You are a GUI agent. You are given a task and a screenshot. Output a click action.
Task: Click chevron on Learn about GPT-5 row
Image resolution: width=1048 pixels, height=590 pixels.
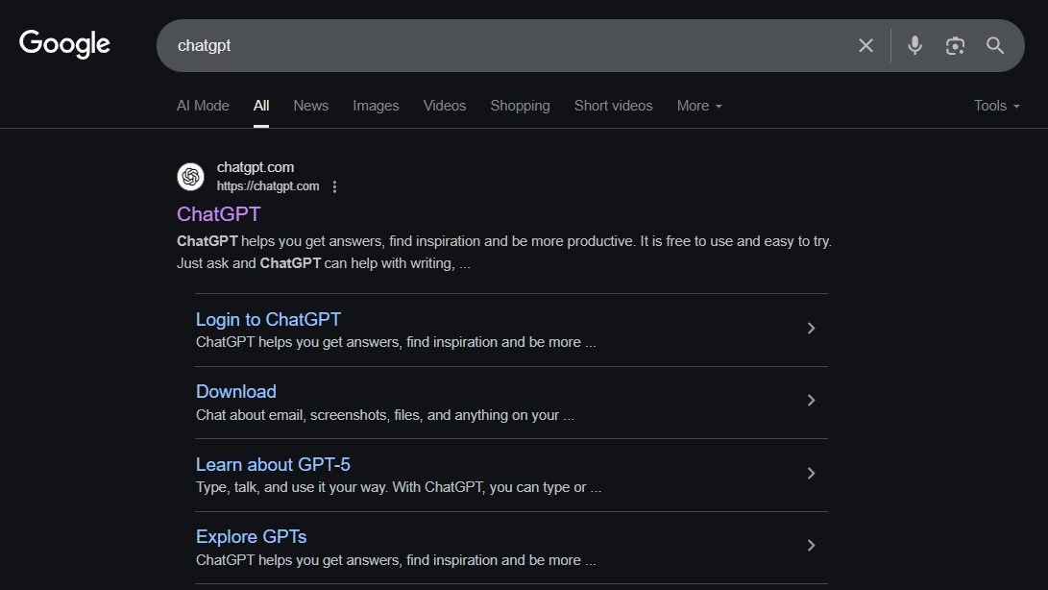coord(811,473)
